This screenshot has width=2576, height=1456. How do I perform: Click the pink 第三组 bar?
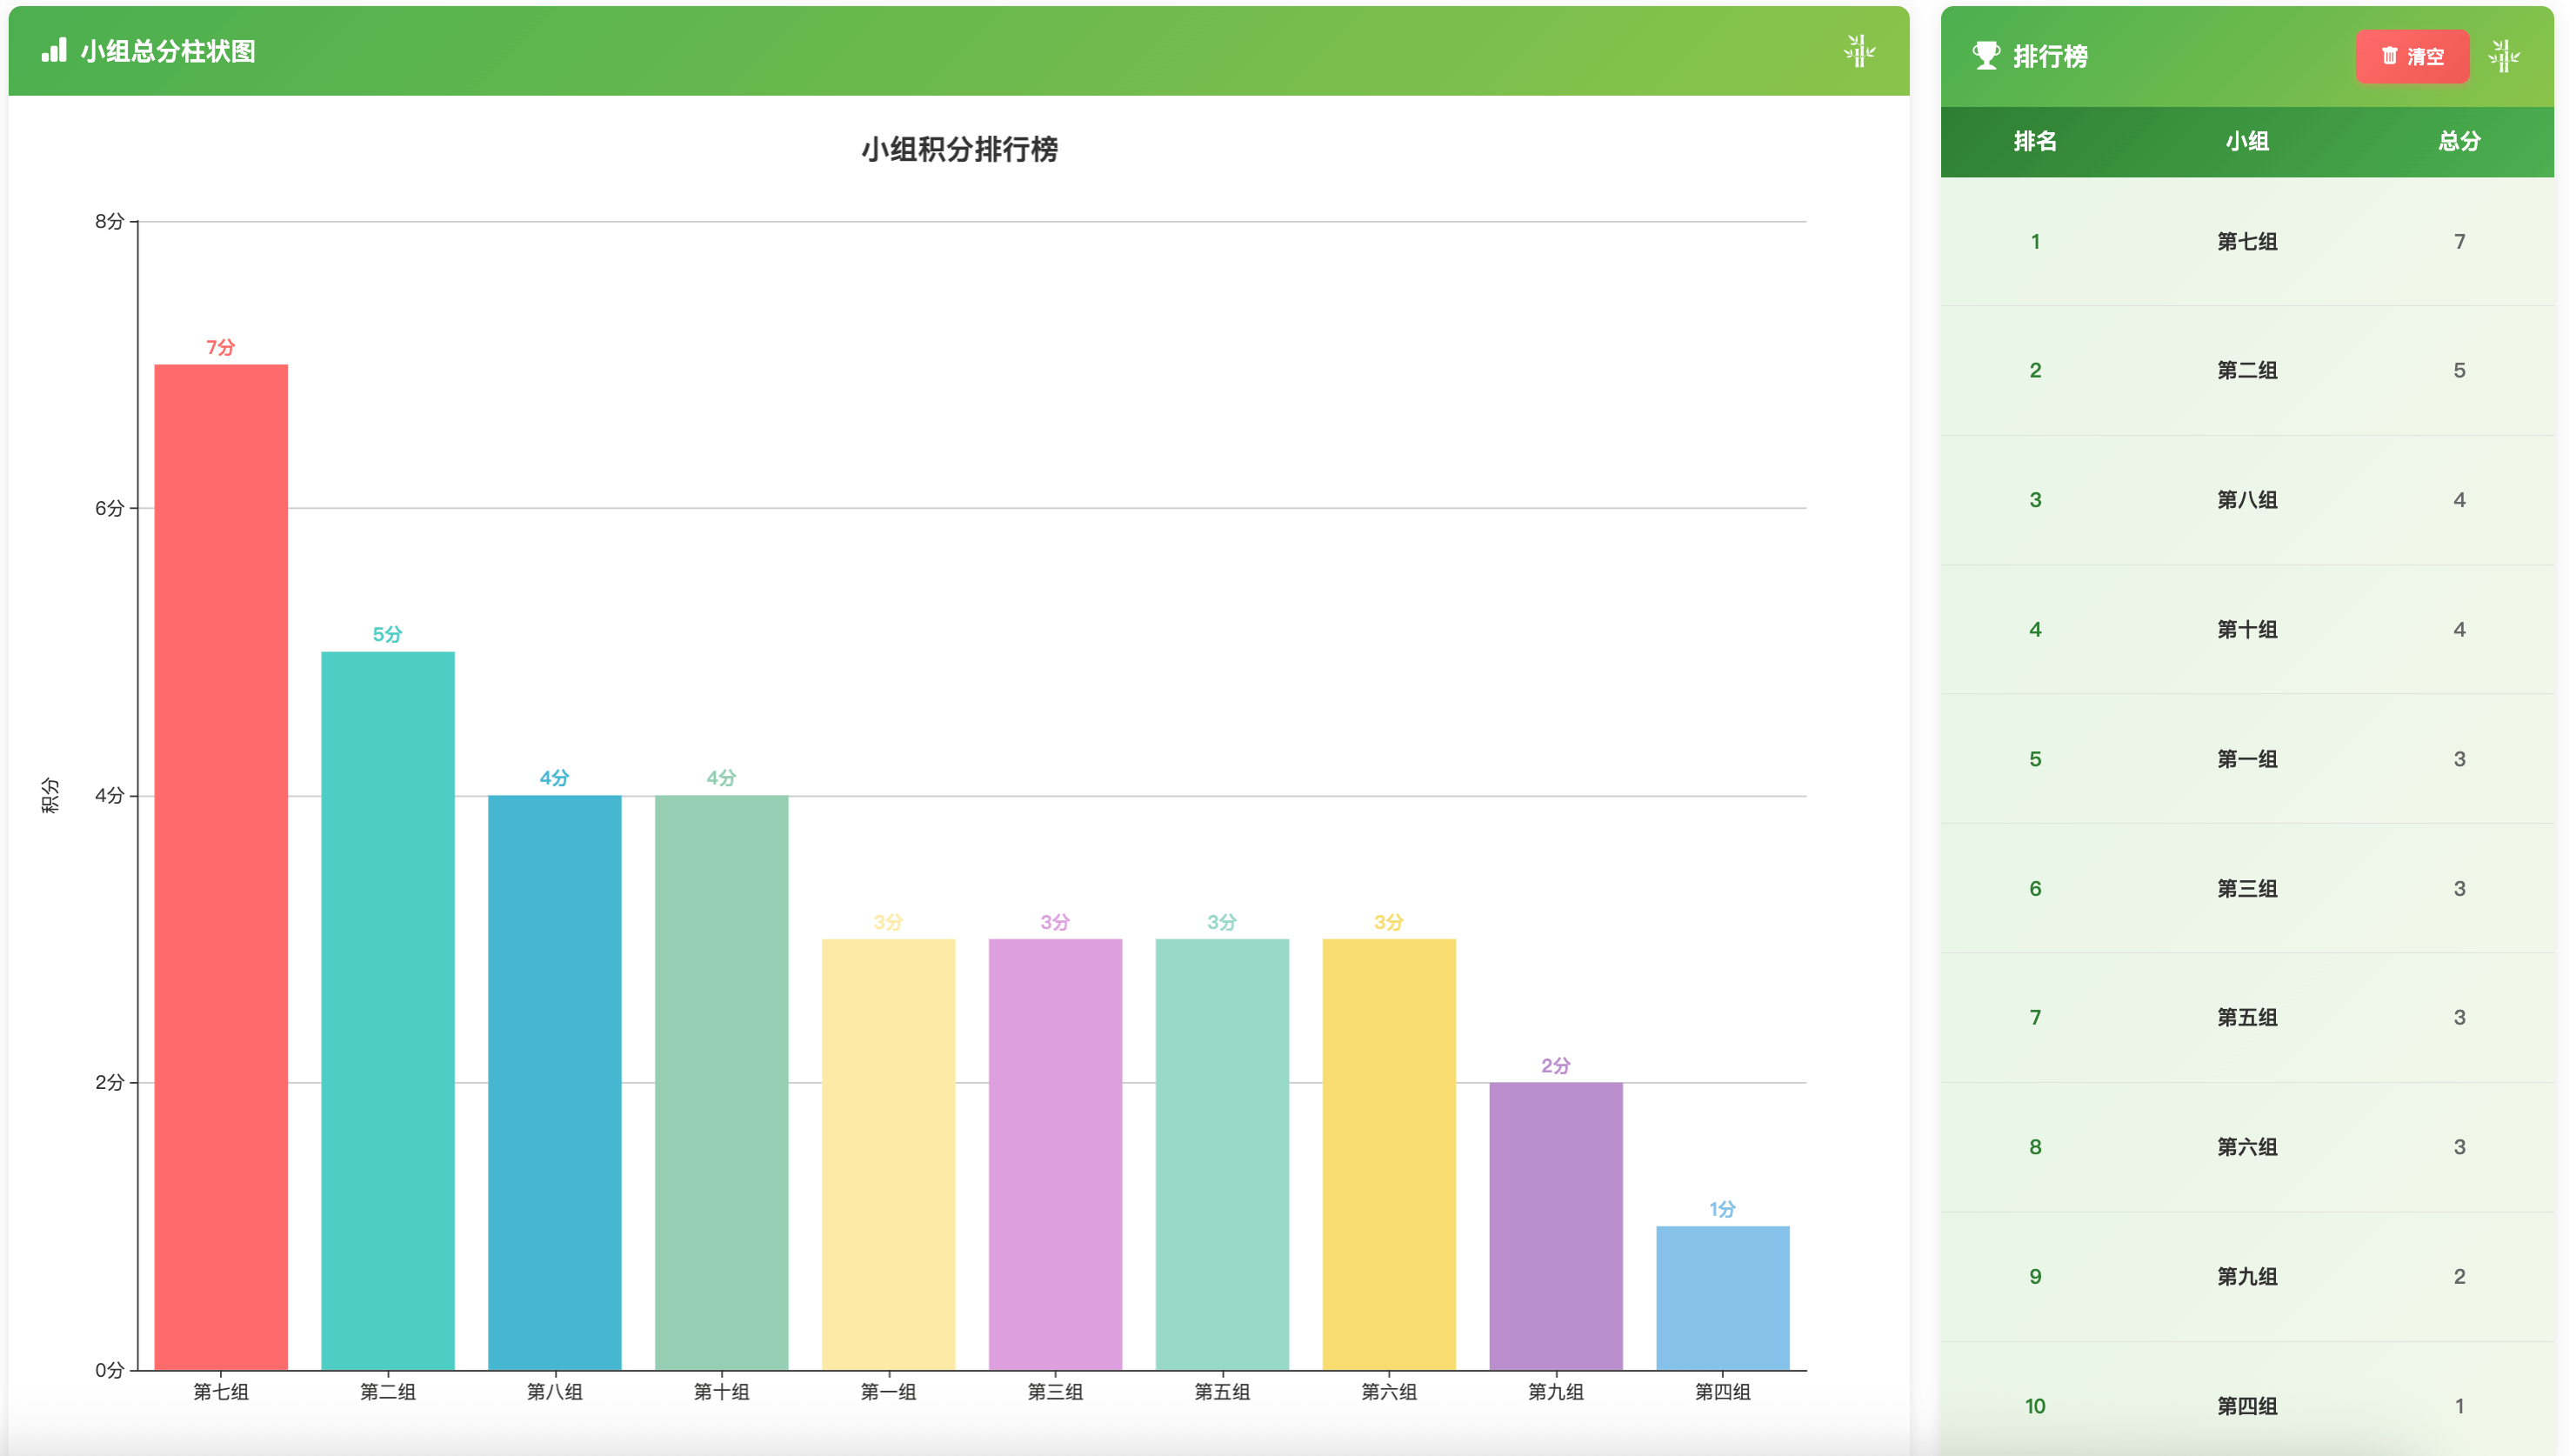tap(1055, 1153)
